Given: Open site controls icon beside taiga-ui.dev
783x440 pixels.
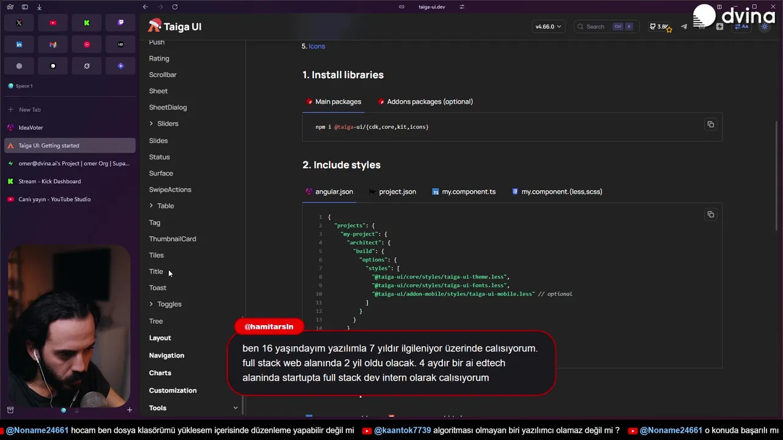Looking at the screenshot, I should pos(462,7).
